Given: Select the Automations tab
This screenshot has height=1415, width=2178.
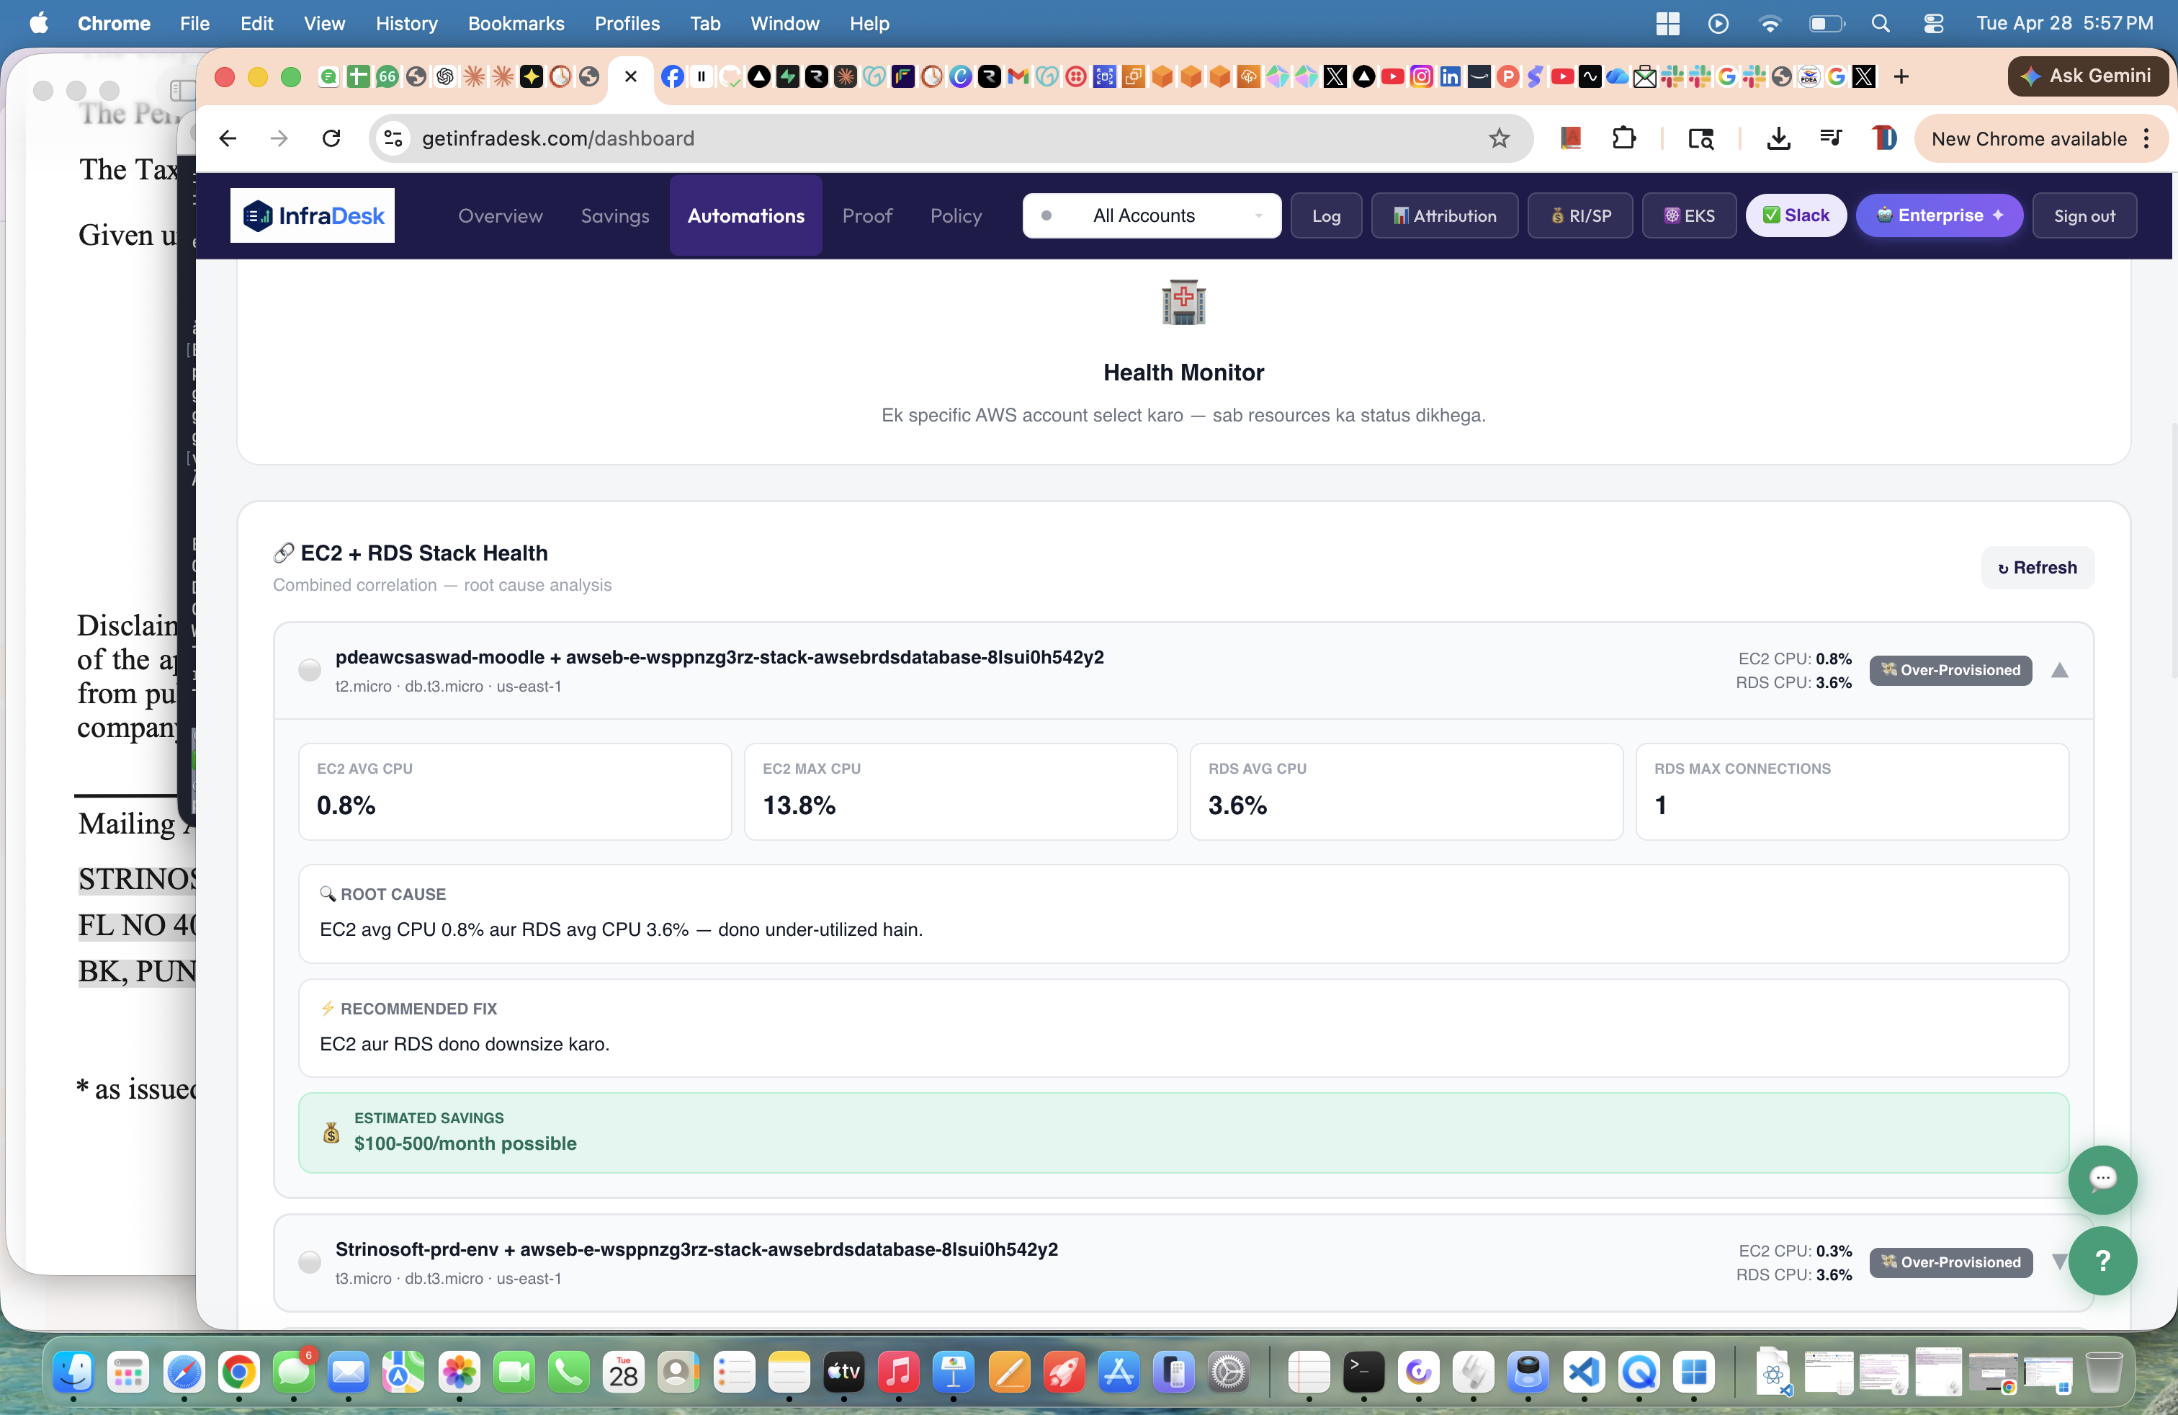Looking at the screenshot, I should click(x=745, y=215).
